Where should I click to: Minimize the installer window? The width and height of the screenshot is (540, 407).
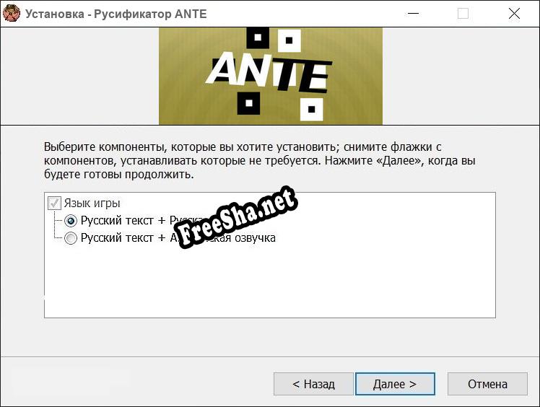(x=412, y=13)
